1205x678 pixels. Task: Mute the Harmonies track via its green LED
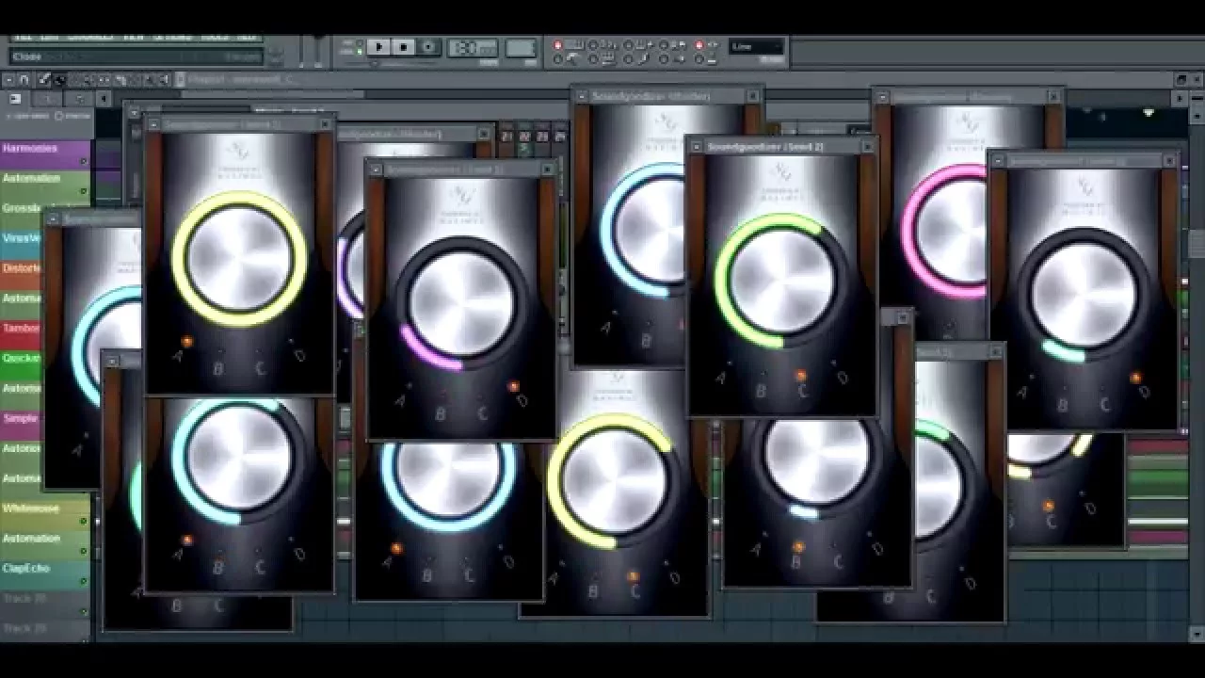point(84,161)
